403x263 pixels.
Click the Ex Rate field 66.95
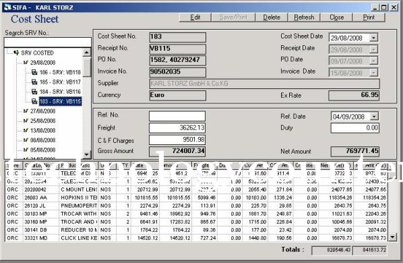(x=354, y=95)
